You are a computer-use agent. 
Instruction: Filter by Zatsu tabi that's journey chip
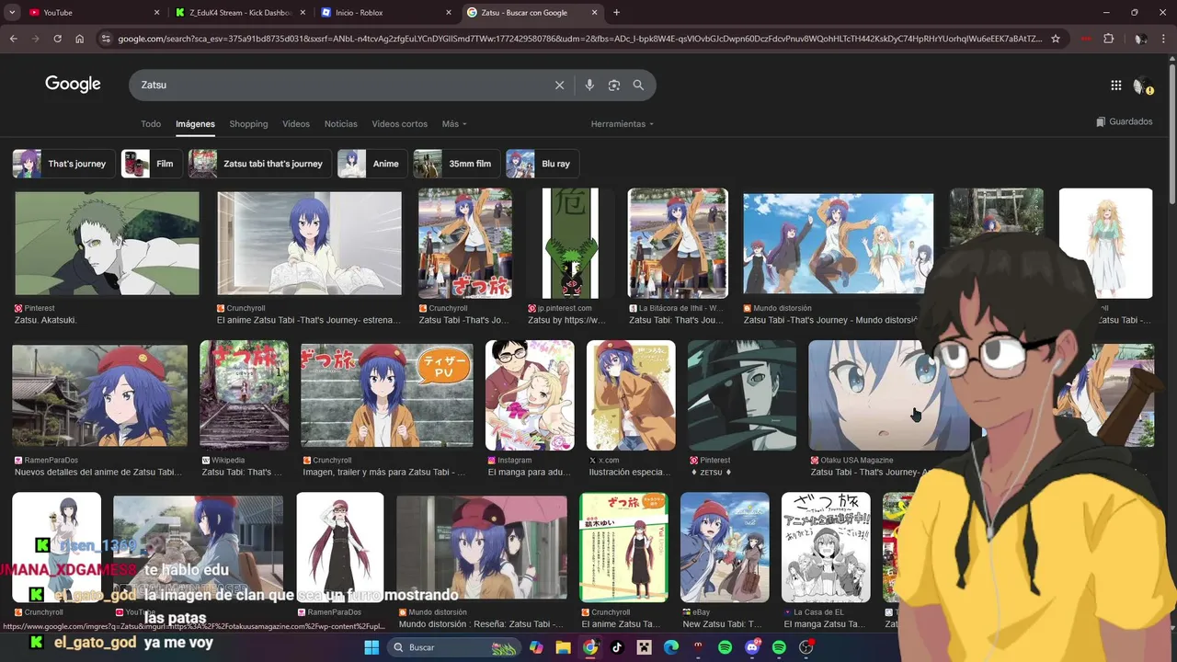pos(260,164)
